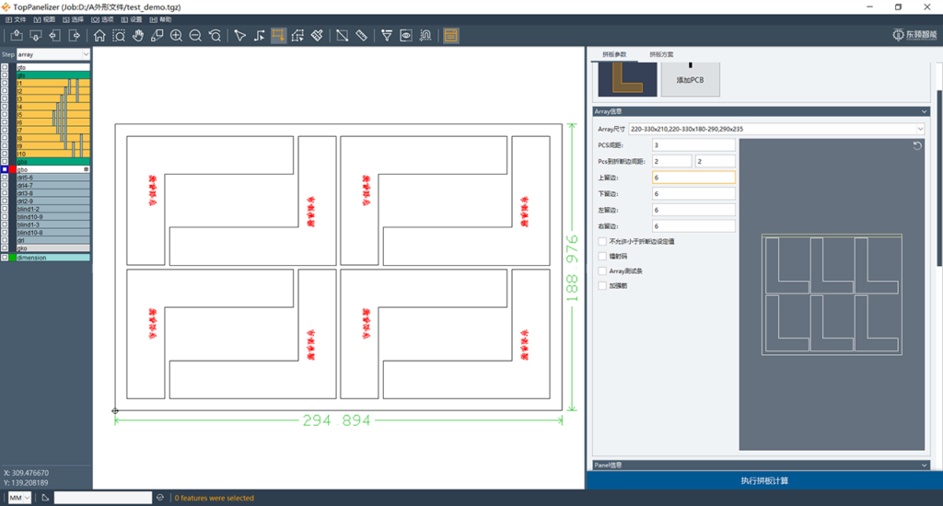Tick the 加强筋 checkbox

602,286
